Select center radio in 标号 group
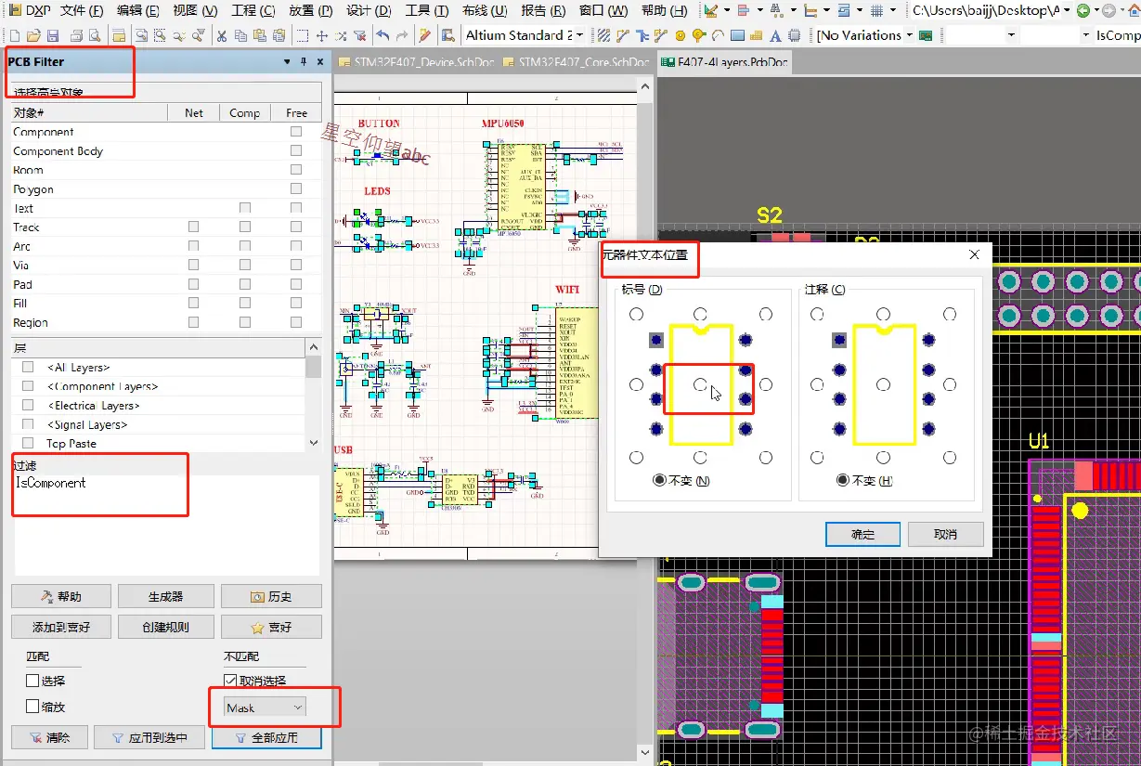This screenshot has height=766, width=1141. (x=700, y=384)
